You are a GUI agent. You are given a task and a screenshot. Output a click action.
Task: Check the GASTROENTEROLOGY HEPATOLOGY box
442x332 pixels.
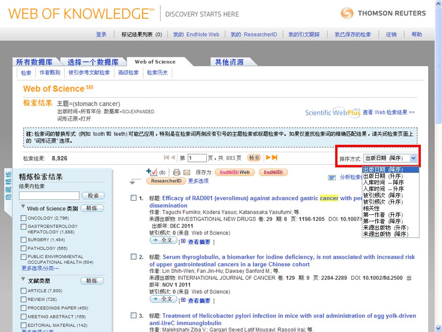pyautogui.click(x=23, y=226)
